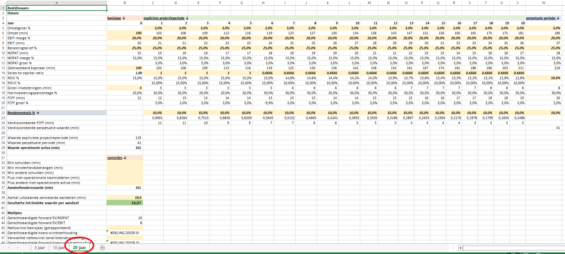The height and width of the screenshot is (254, 565).
Task: Click the Belastingtarief % label
Action: pyautogui.click(x=22, y=48)
